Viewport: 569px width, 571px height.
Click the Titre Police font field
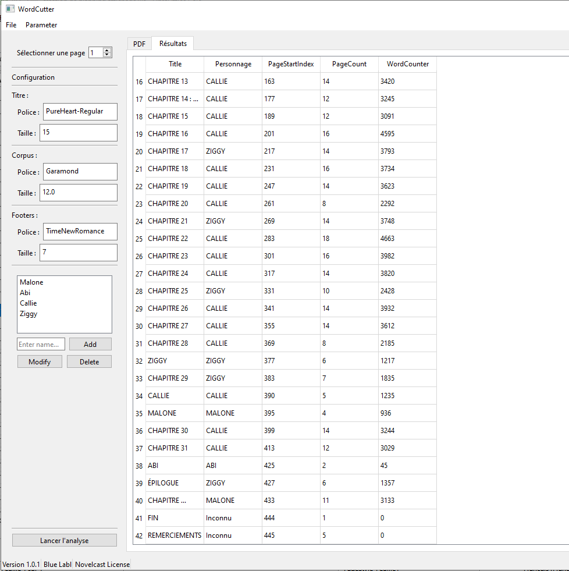click(80, 112)
